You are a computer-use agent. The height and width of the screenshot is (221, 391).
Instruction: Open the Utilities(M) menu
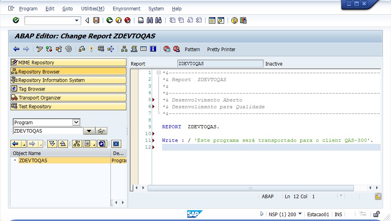[x=92, y=8]
